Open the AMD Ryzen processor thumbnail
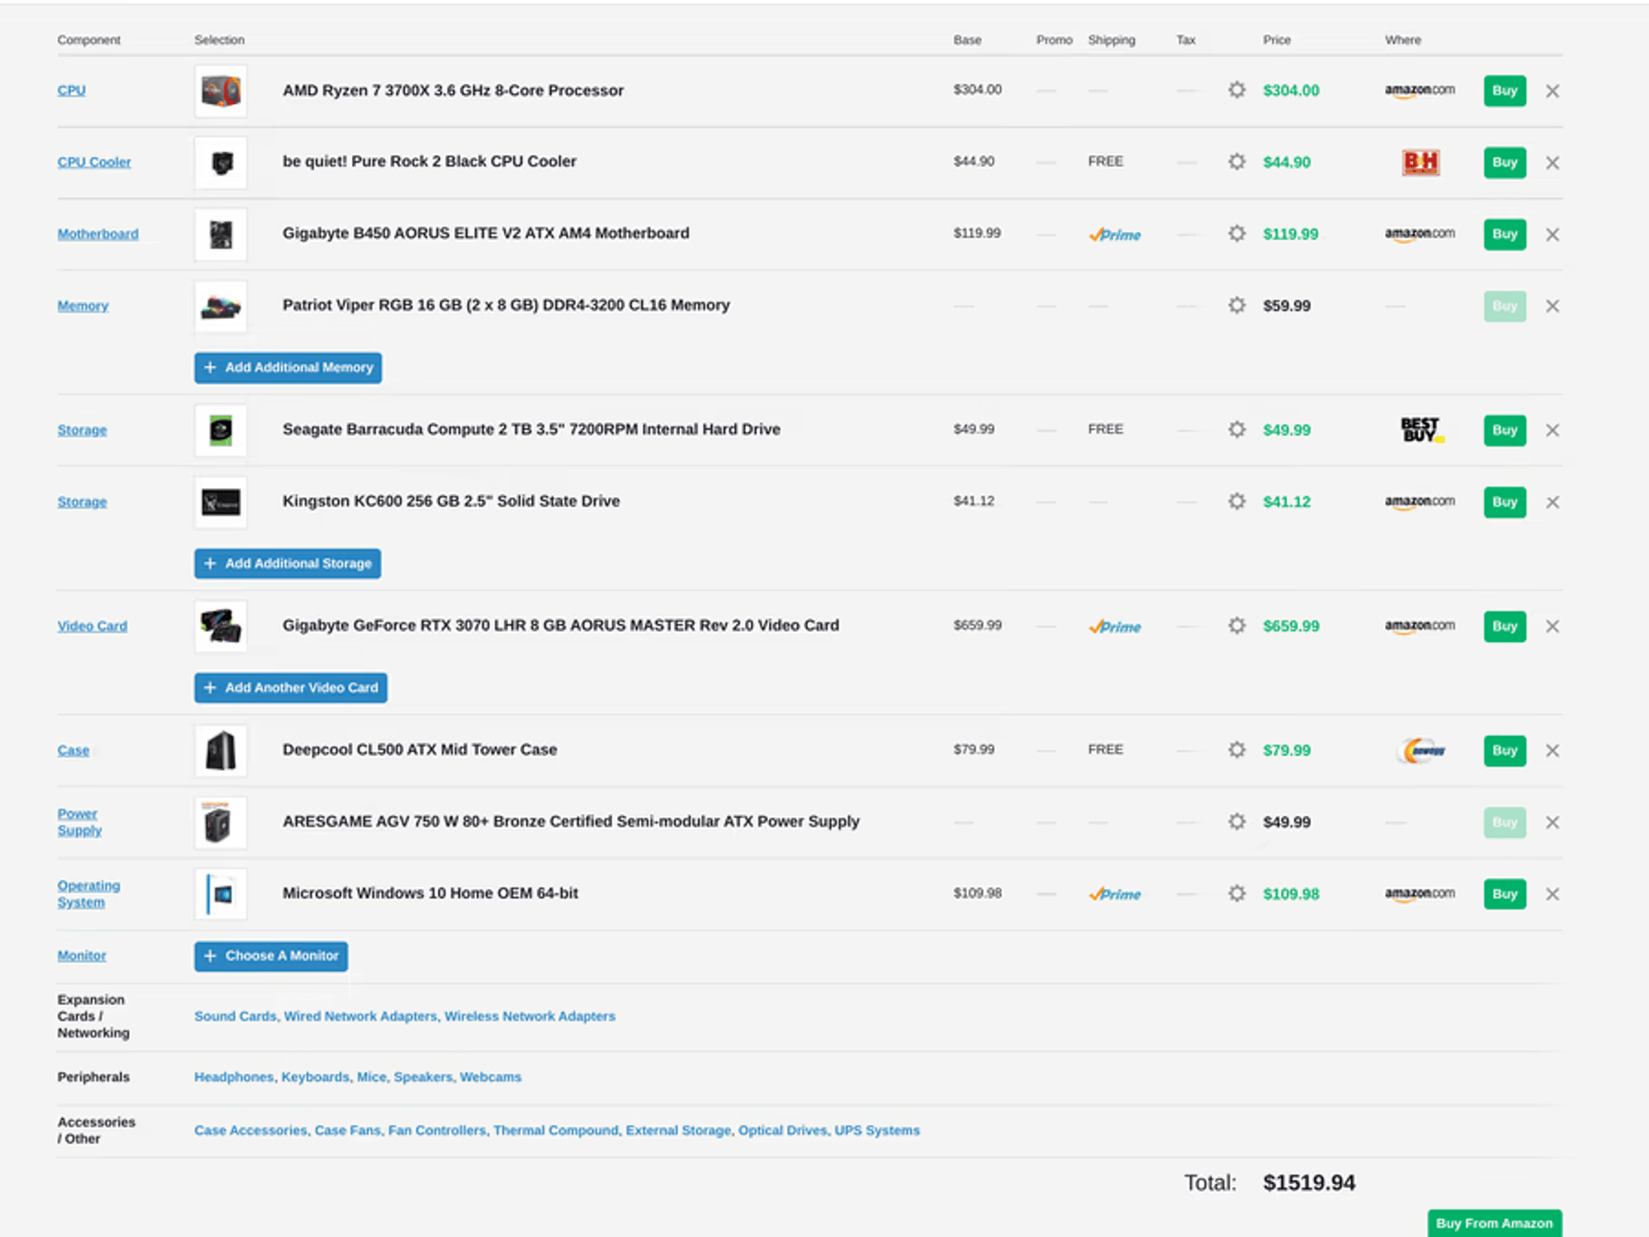This screenshot has width=1649, height=1237. click(x=221, y=91)
